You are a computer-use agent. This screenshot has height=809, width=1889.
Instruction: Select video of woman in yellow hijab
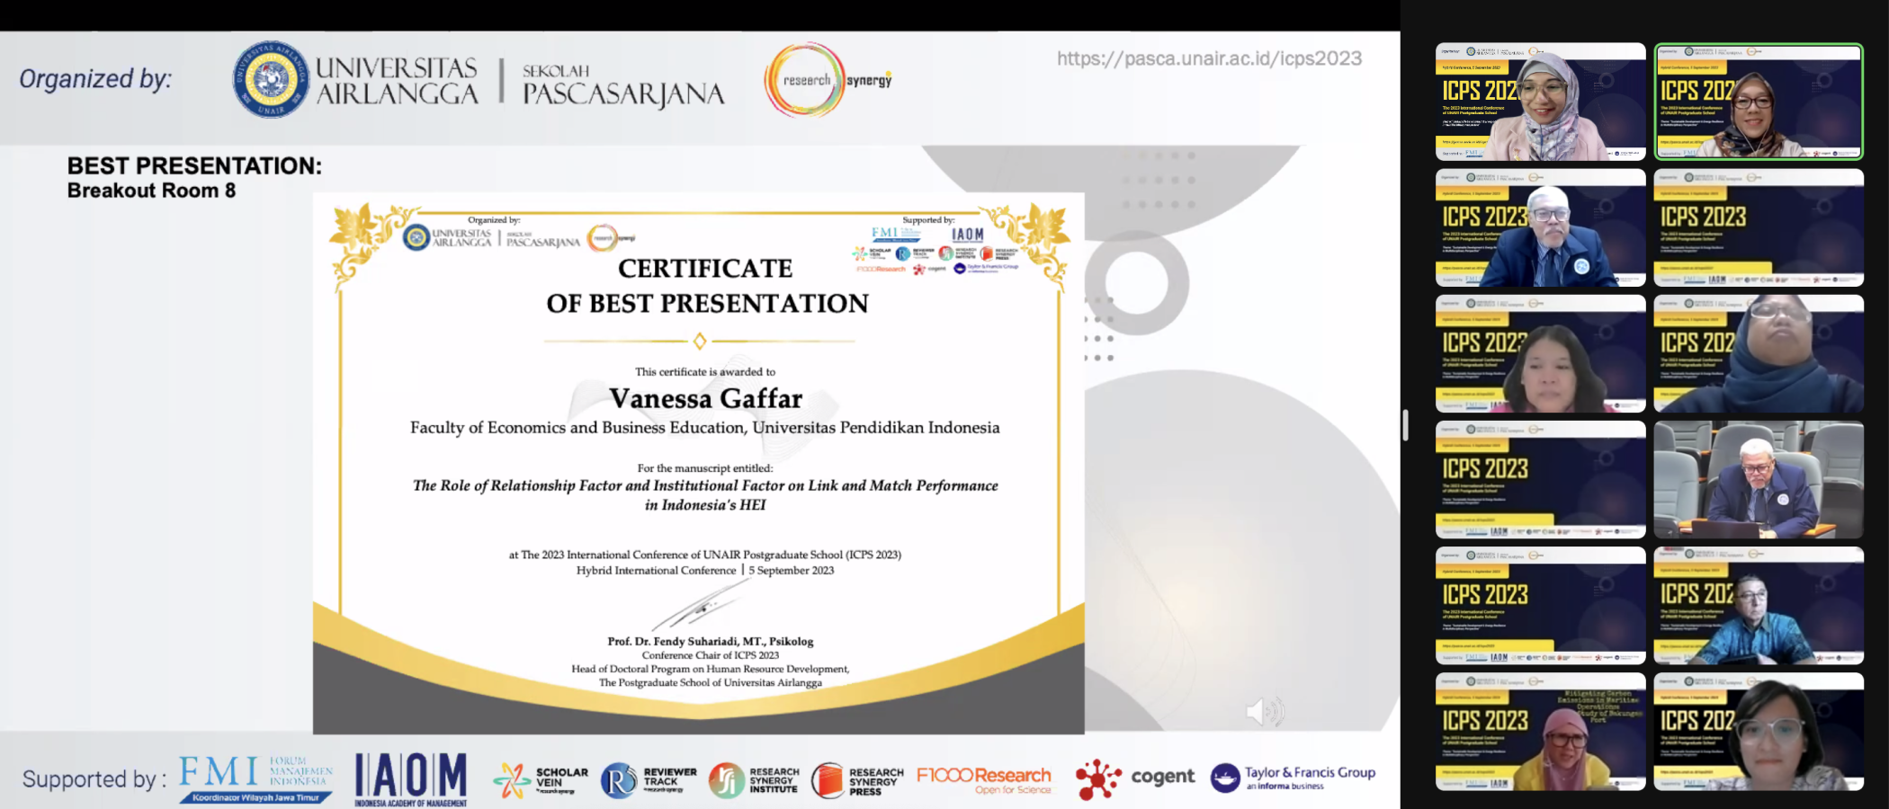coord(1540,731)
